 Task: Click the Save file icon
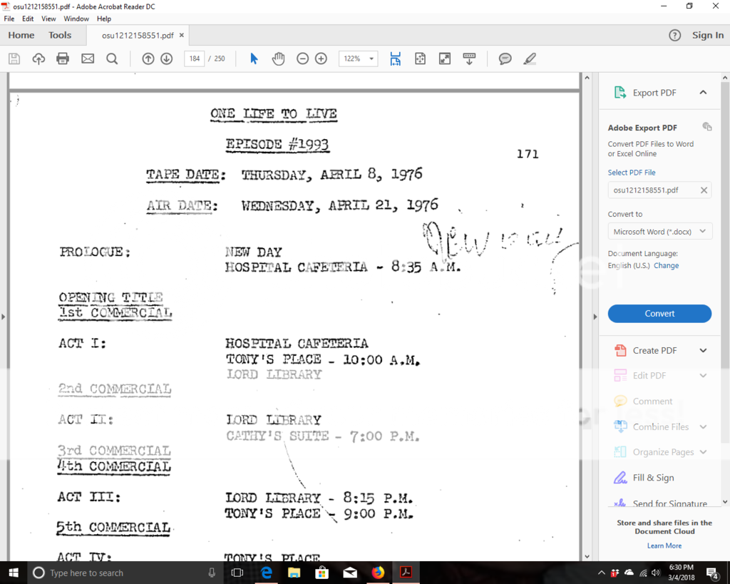click(x=14, y=58)
